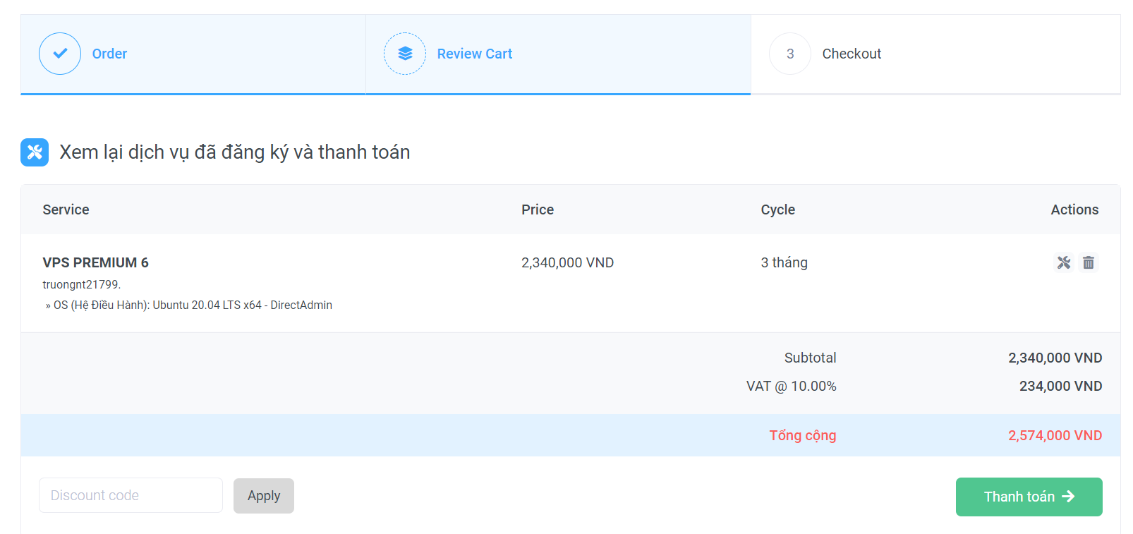Click the subtotal amount 2,340,000 VND
This screenshot has width=1133, height=534.
(1055, 358)
